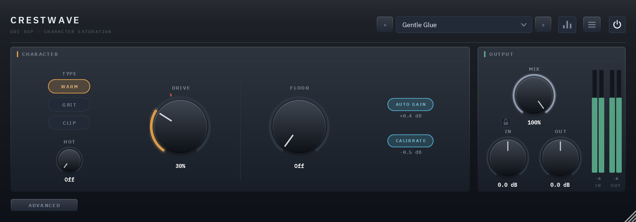Select the GRIT saturation type

click(x=69, y=105)
